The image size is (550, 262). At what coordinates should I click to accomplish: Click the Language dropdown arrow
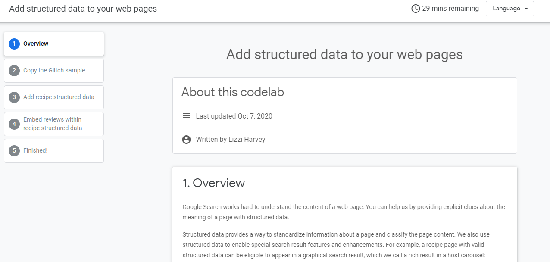[526, 9]
